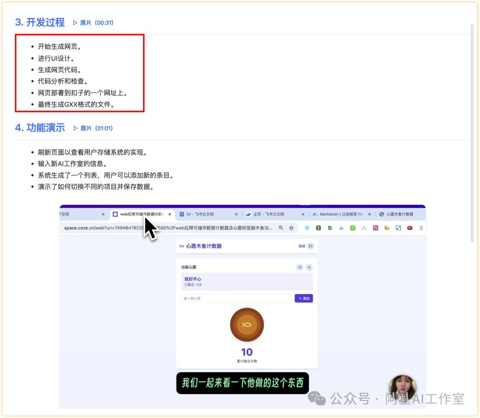Viewport: 480px width, 418px height.
Task: Click the yellow folder extension icon
Action: (387, 228)
